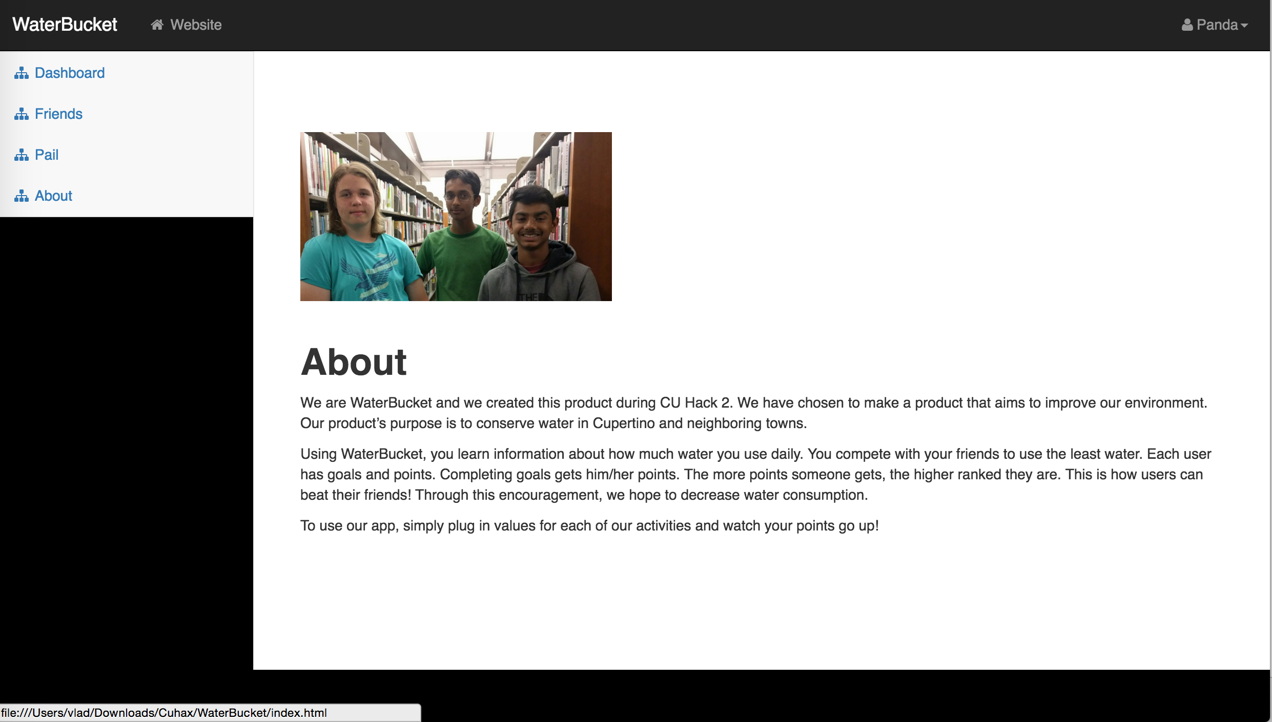
Task: Click the sitemap icon beside Pail
Action: 22,155
